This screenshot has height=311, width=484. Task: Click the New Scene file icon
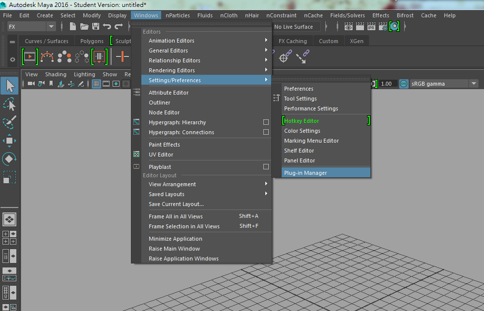point(72,27)
